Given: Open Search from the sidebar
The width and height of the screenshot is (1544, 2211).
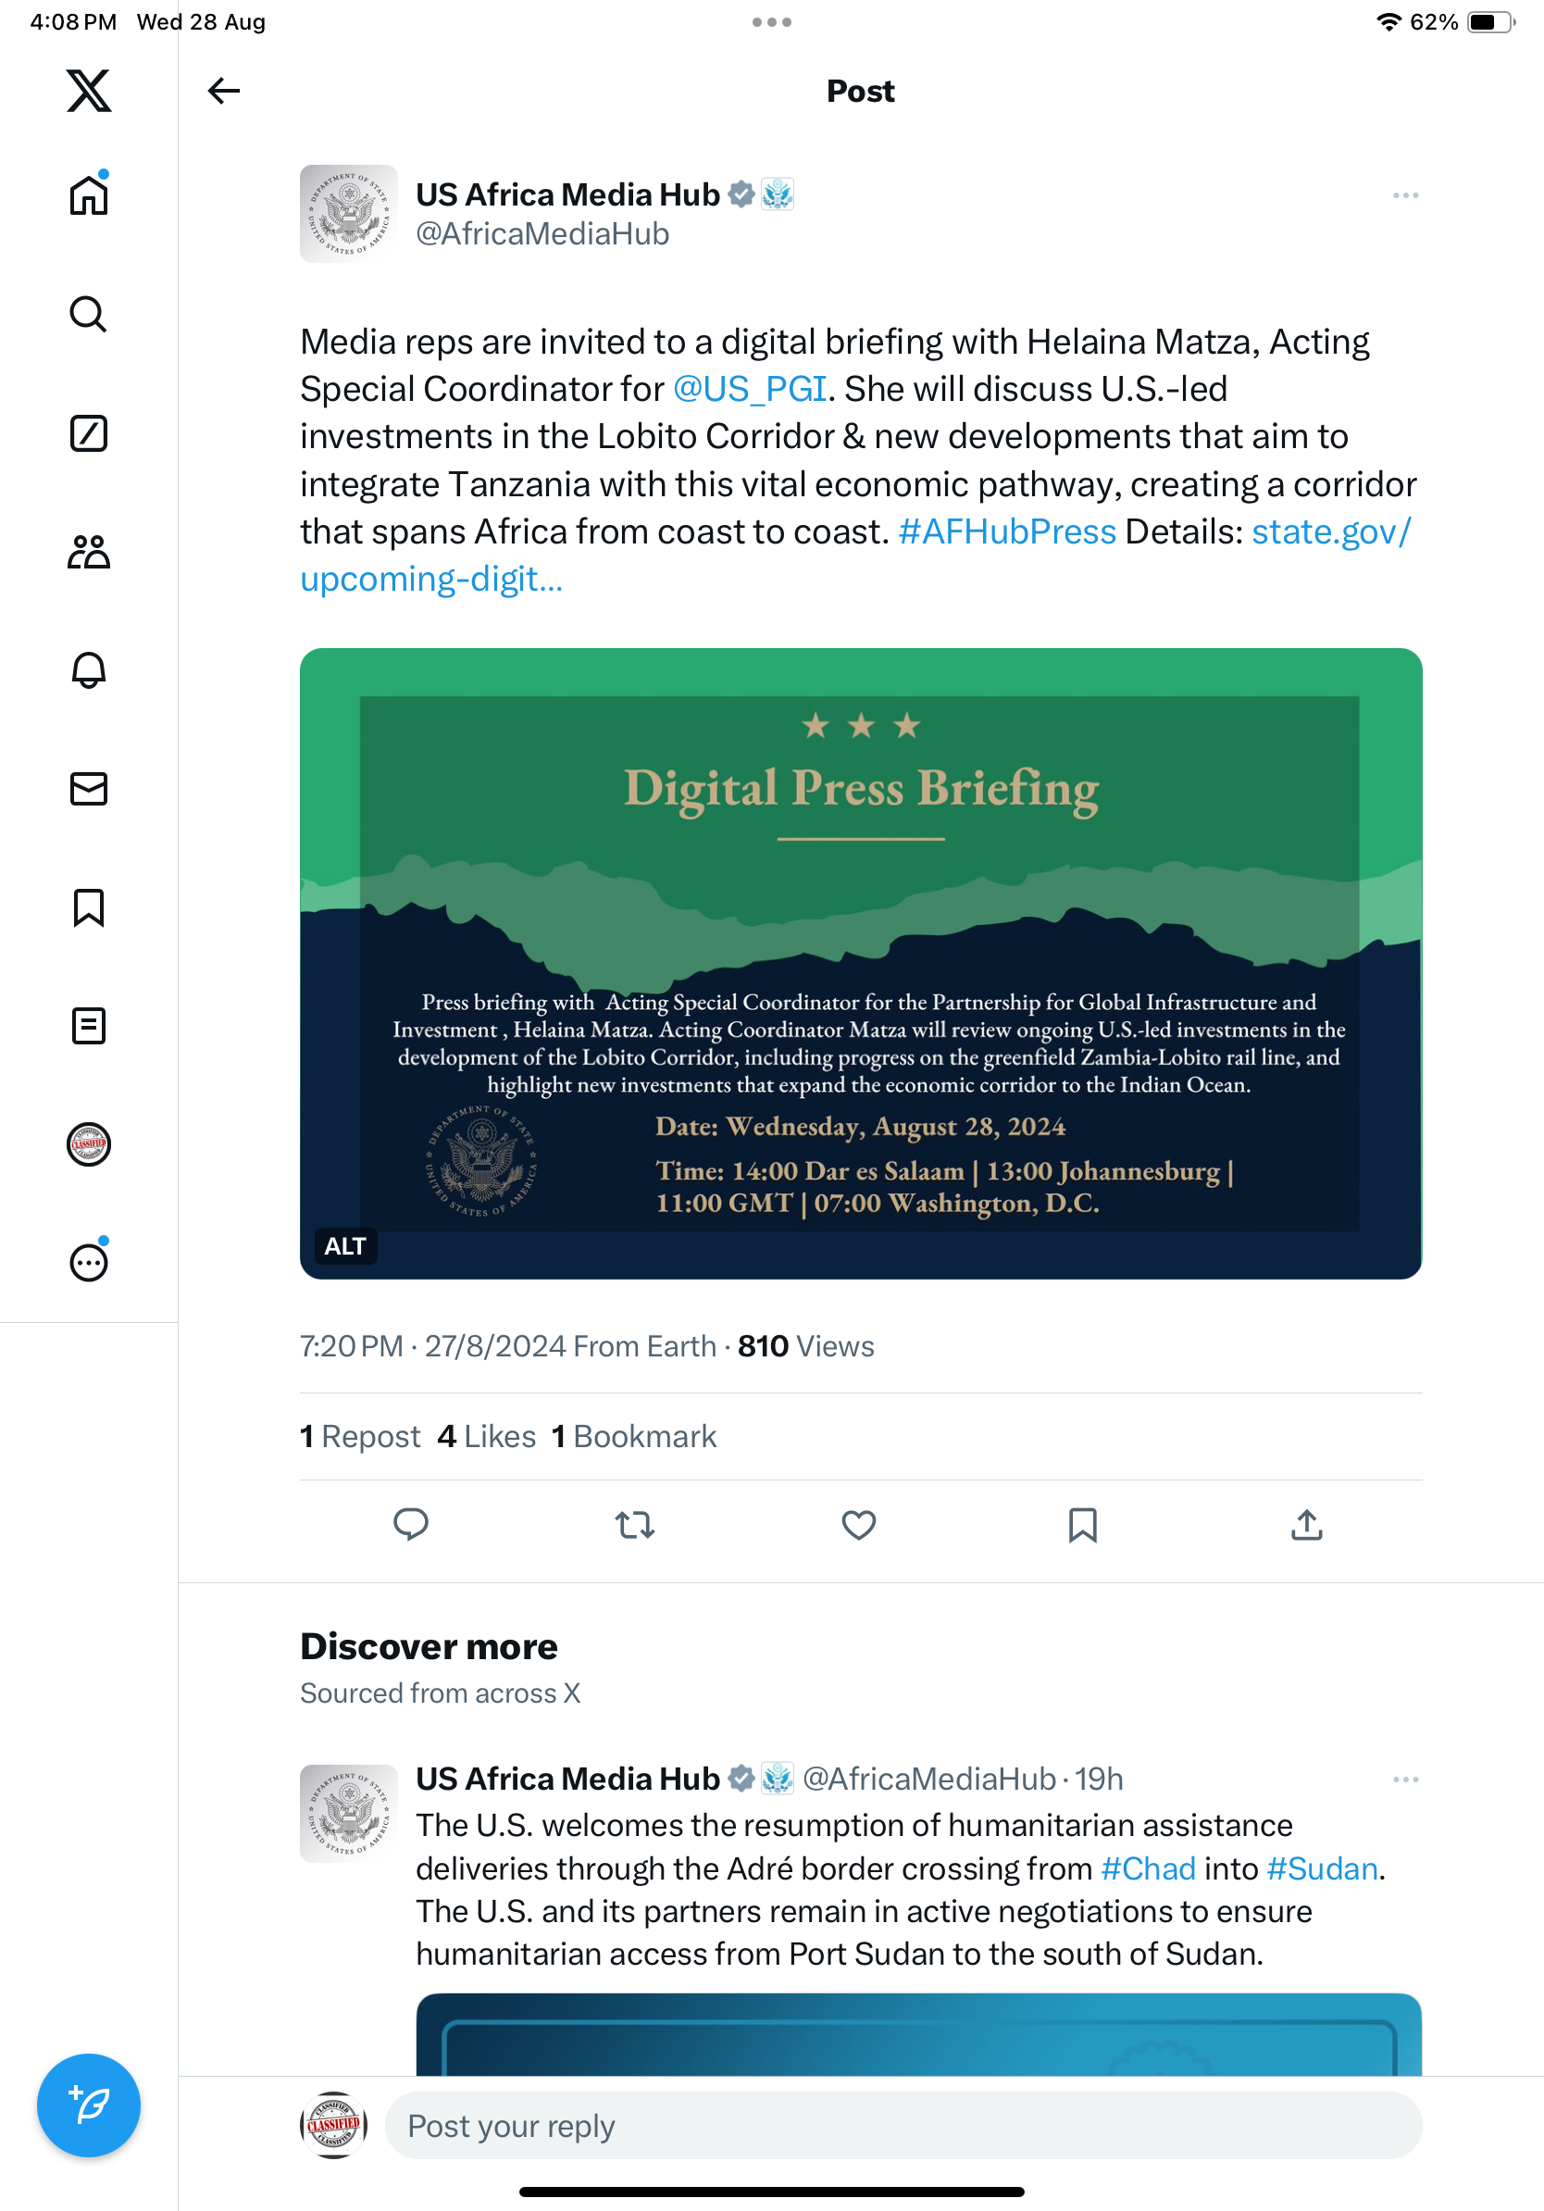Looking at the screenshot, I should [x=89, y=314].
